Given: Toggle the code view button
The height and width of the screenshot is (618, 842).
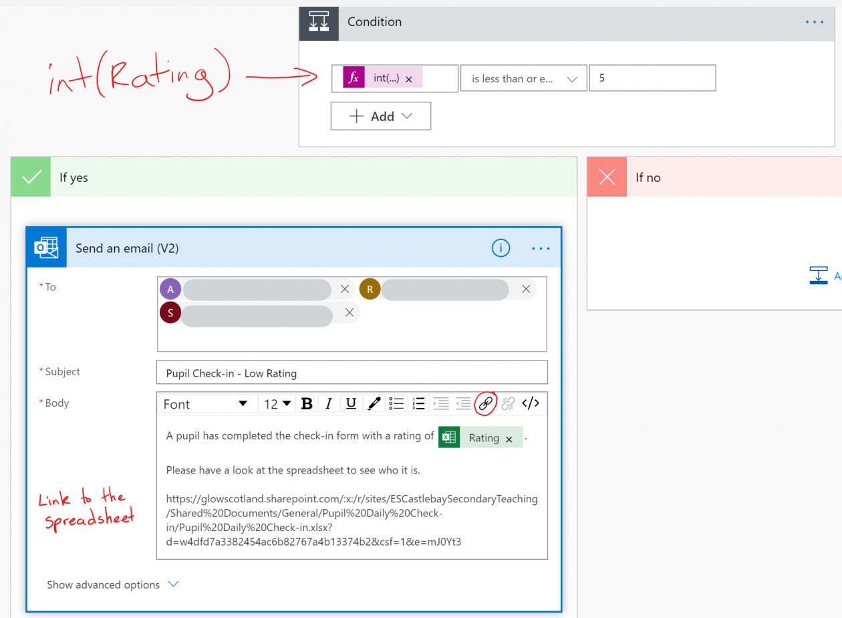Looking at the screenshot, I should (531, 403).
